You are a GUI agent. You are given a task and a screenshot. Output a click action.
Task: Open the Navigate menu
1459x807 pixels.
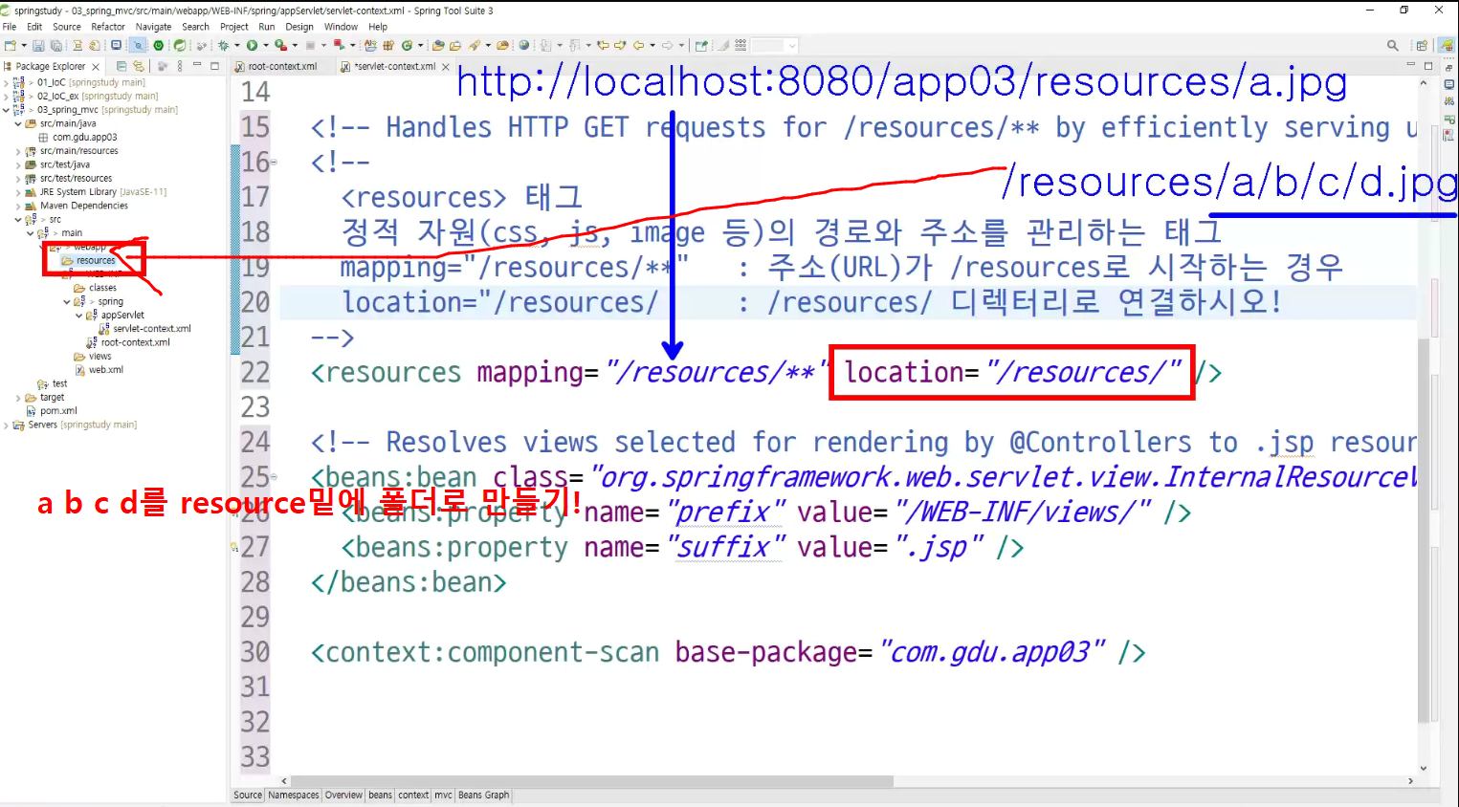[x=153, y=27]
